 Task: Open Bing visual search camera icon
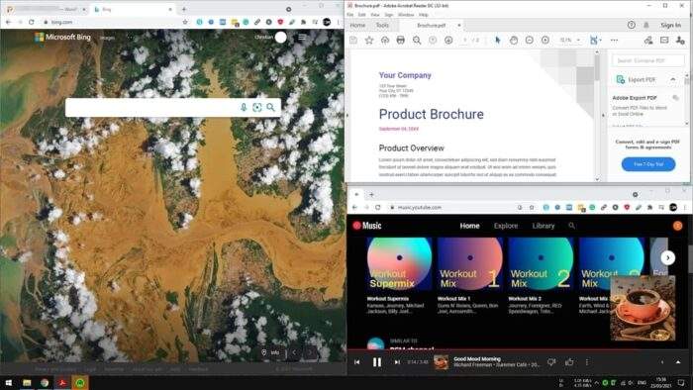click(256, 107)
